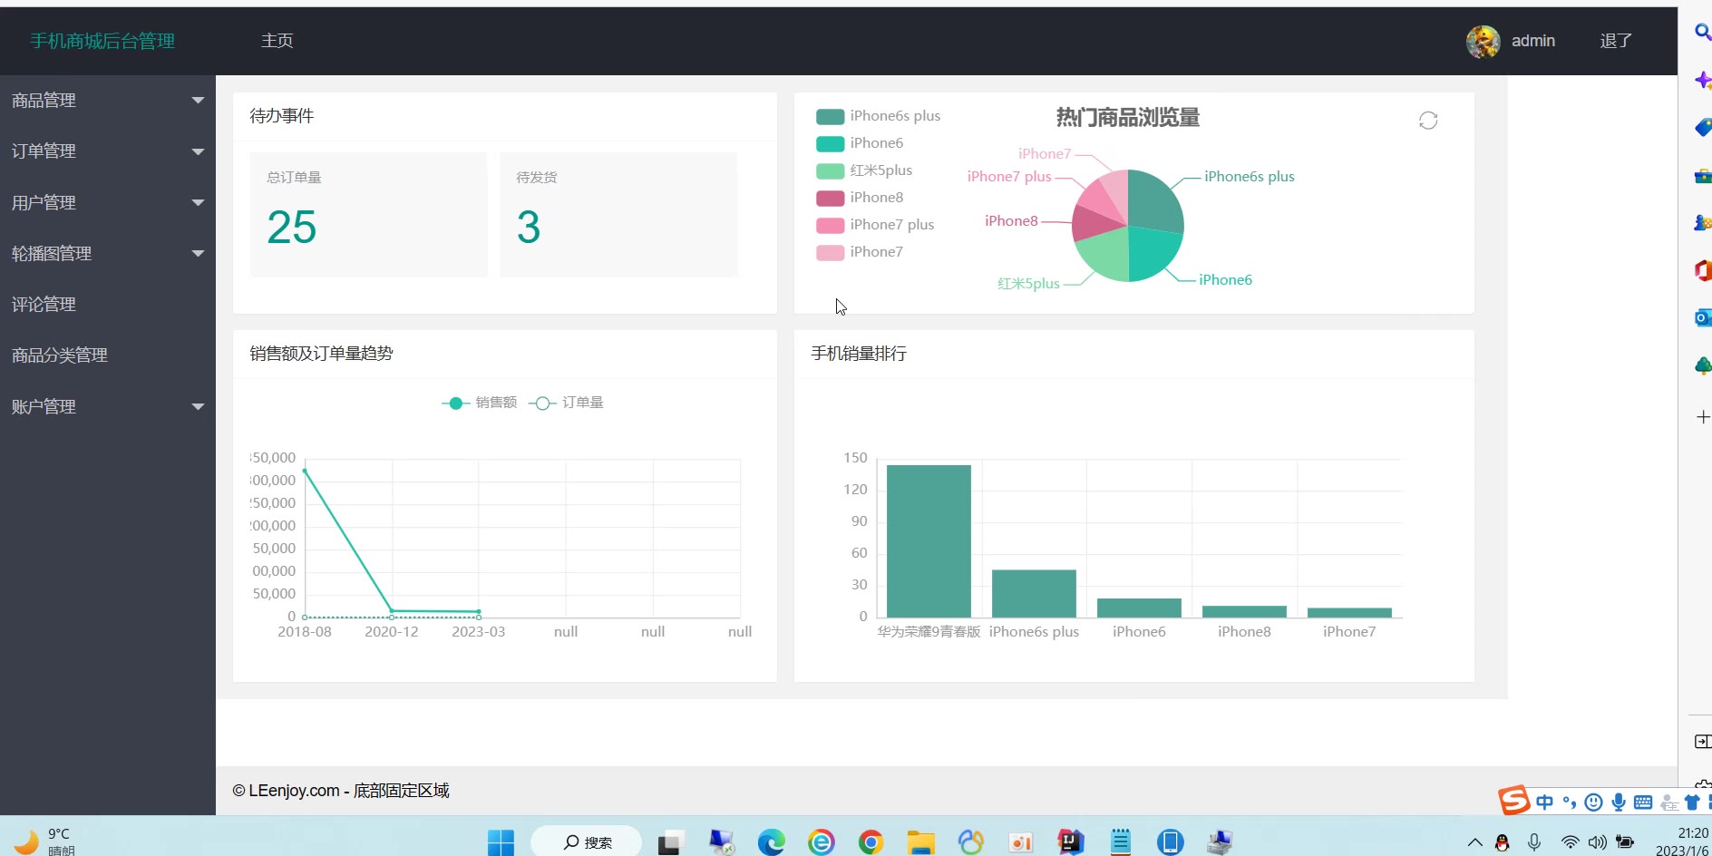
Task: Open the Edge sidebar Microsoft 365 icon
Action: tap(1702, 270)
